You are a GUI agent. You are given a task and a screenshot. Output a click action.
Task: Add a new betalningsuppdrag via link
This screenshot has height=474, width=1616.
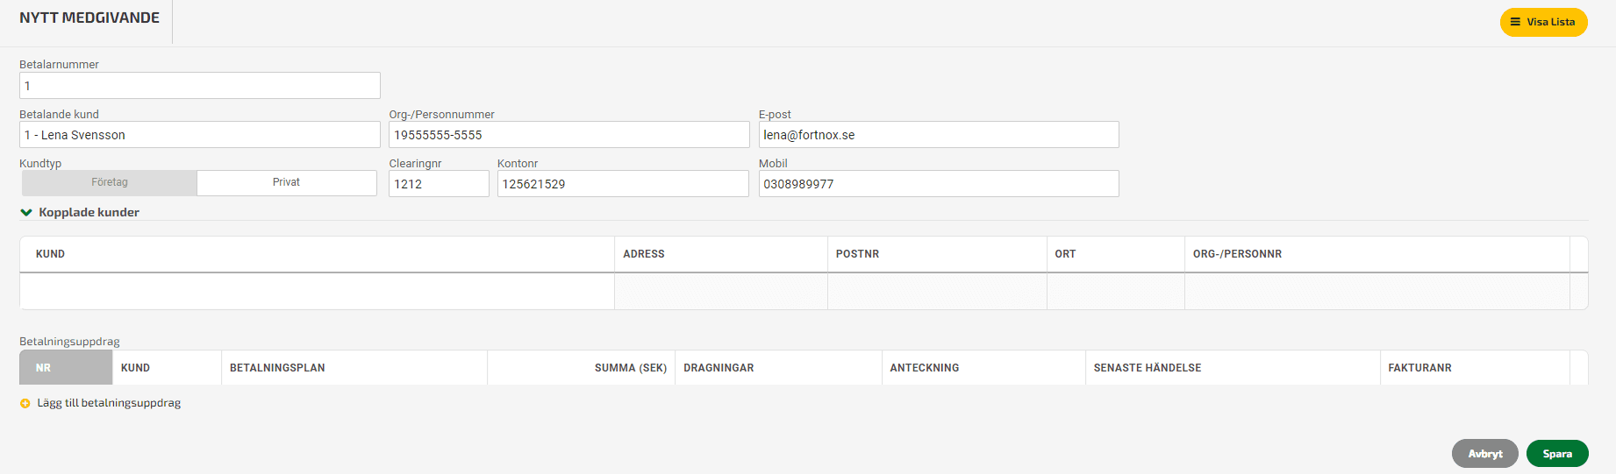pos(109,403)
